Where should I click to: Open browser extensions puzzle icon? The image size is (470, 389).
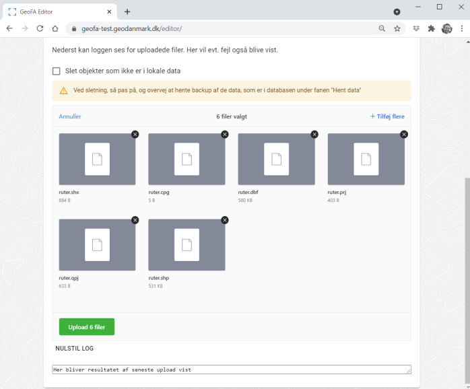[x=431, y=28]
